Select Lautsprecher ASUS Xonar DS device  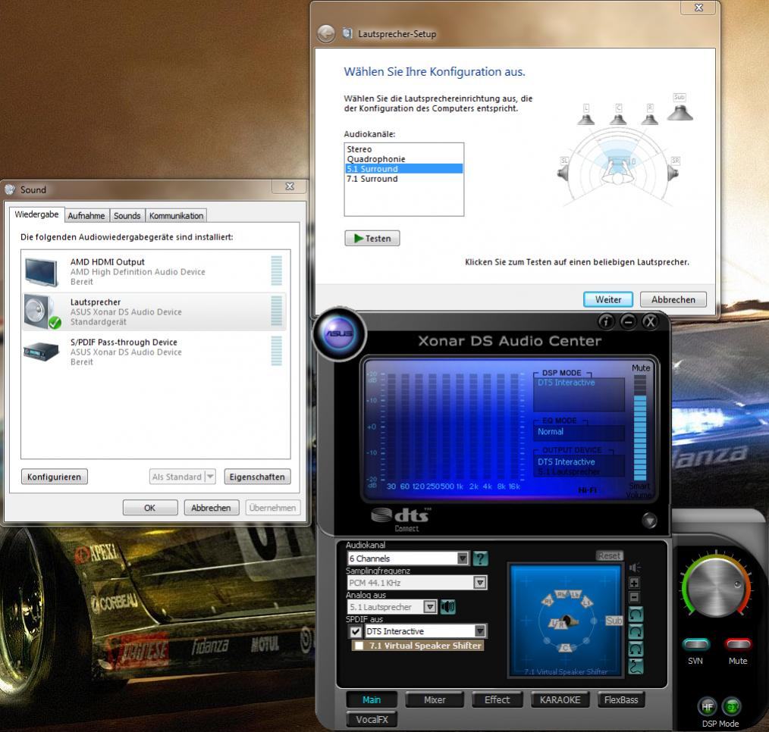153,311
